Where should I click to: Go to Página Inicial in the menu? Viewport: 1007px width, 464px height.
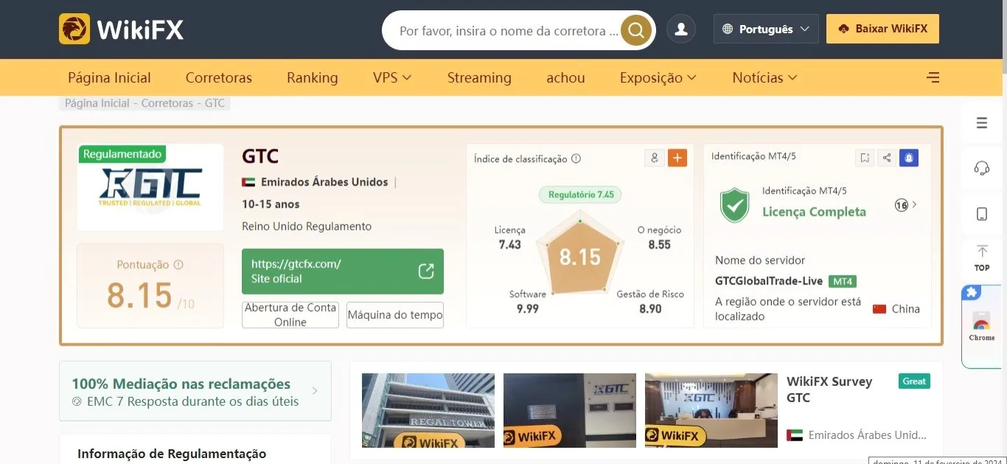[x=109, y=77]
